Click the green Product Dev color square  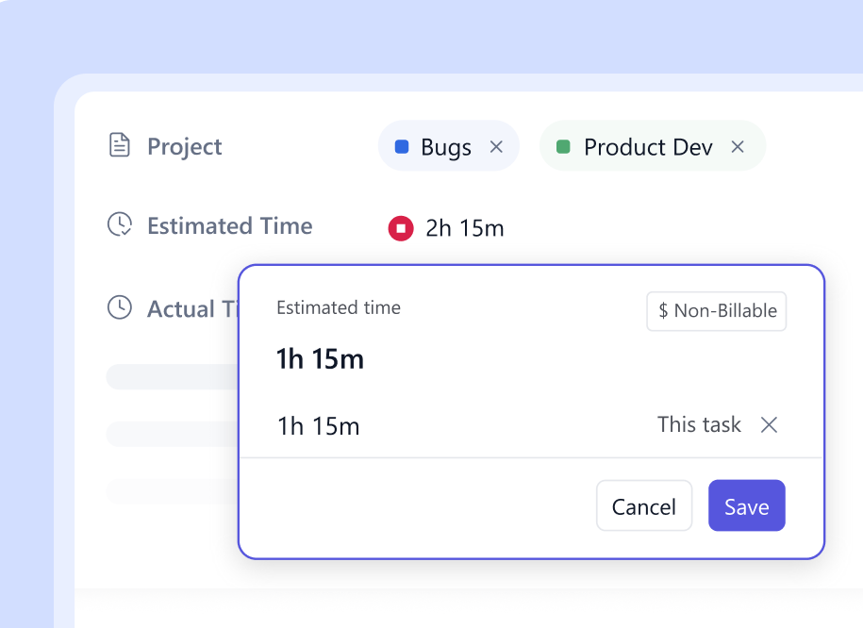(563, 147)
